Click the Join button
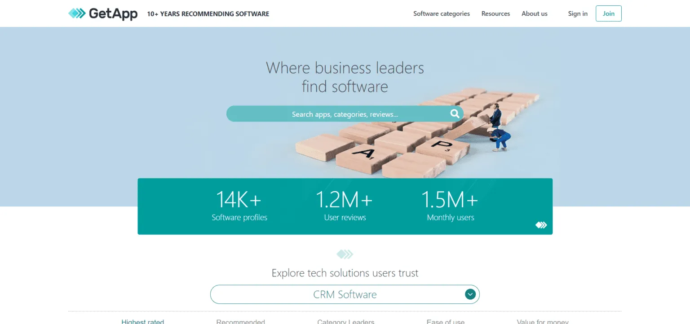The width and height of the screenshot is (690, 324). tap(608, 13)
